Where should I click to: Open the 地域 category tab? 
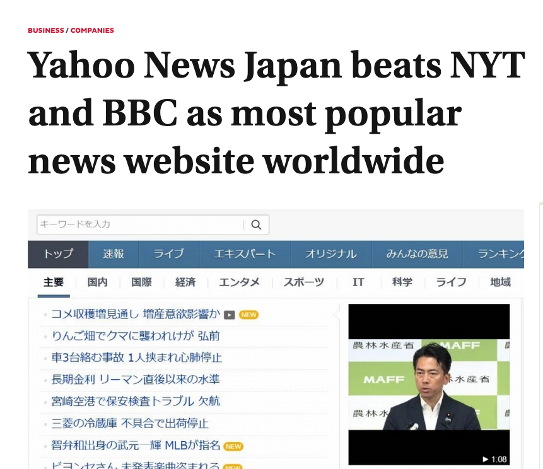point(500,282)
